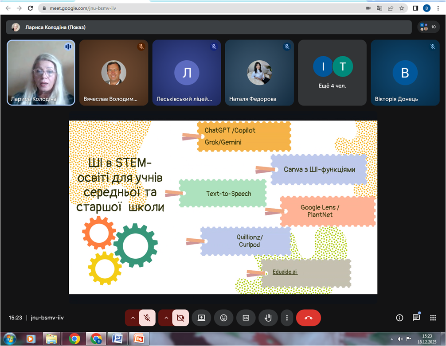Image resolution: width=446 pixels, height=346 pixels.
Task: Open the activities grid icon
Action: [433, 318]
